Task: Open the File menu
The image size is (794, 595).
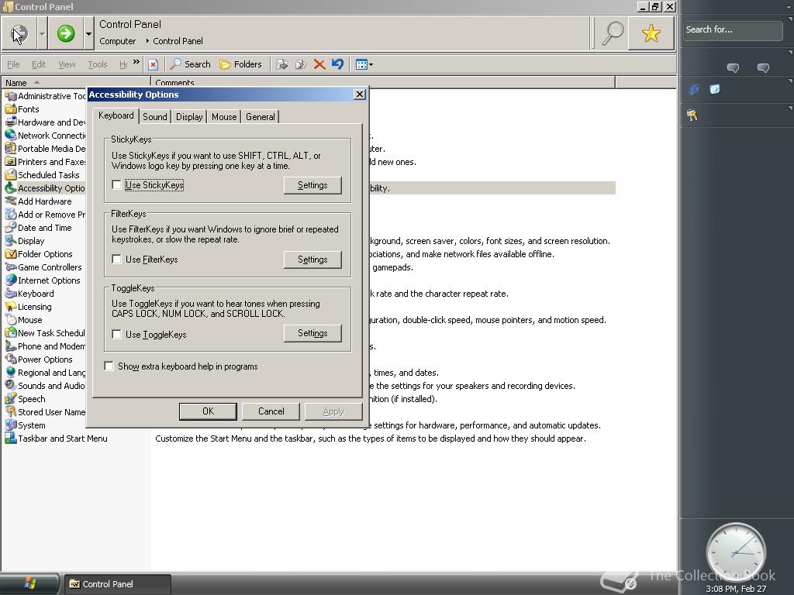Action: 14,64
